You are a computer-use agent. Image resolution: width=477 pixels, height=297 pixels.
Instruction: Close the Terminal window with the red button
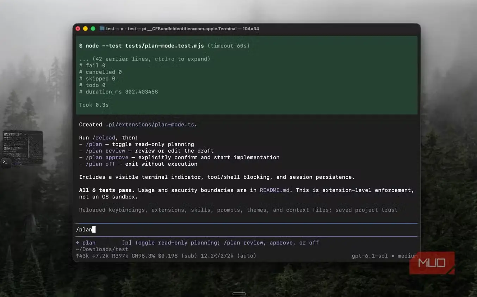(x=78, y=29)
